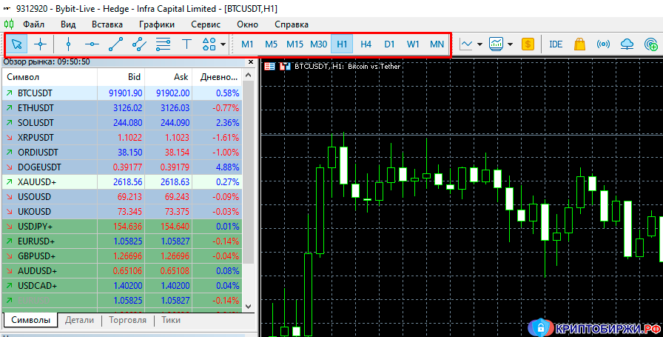
Task: Switch to the Детали tab
Action: click(x=79, y=320)
